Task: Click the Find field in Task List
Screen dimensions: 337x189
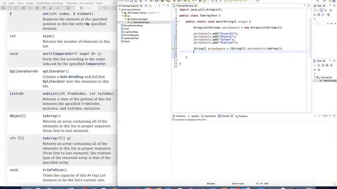Action: (320, 24)
